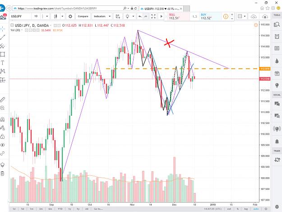The width and height of the screenshot is (282, 212).
Task: Open the watchlist search panel icon
Action: tap(277, 24)
